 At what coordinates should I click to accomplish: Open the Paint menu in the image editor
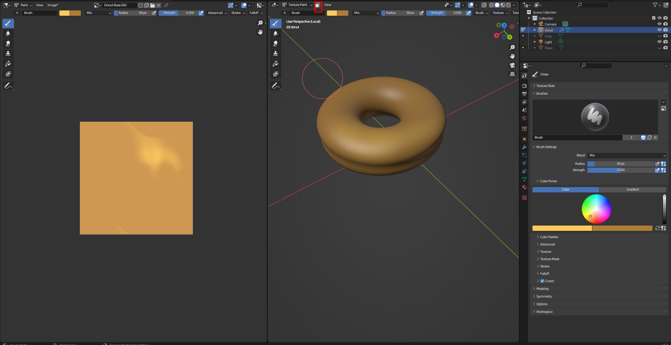[23, 5]
